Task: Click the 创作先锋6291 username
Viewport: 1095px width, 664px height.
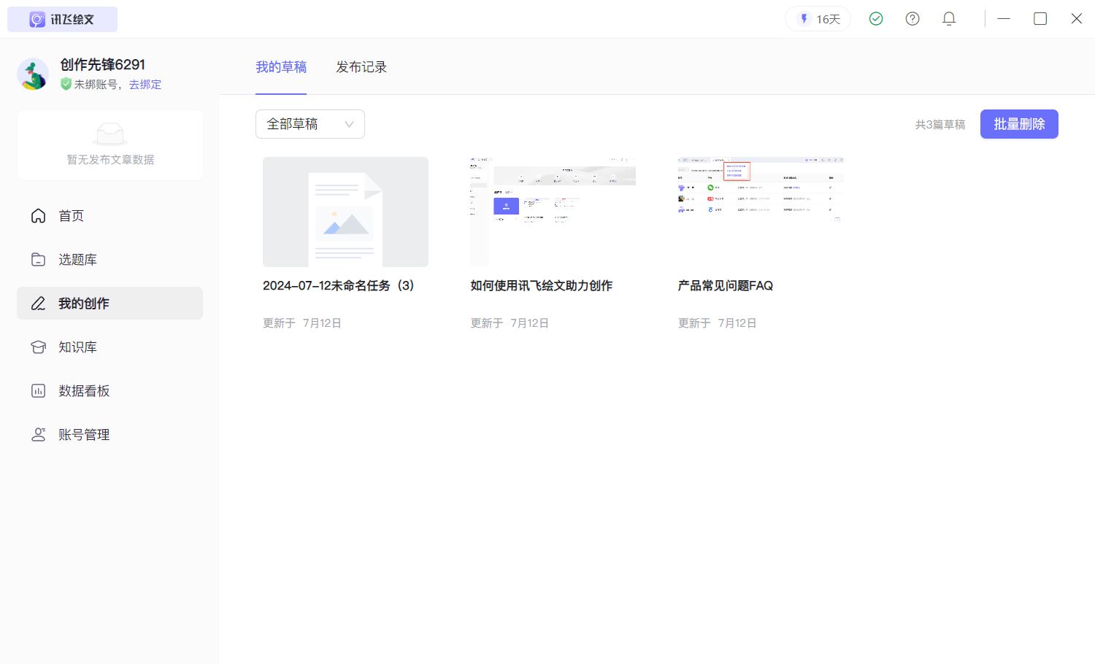Action: [x=103, y=64]
